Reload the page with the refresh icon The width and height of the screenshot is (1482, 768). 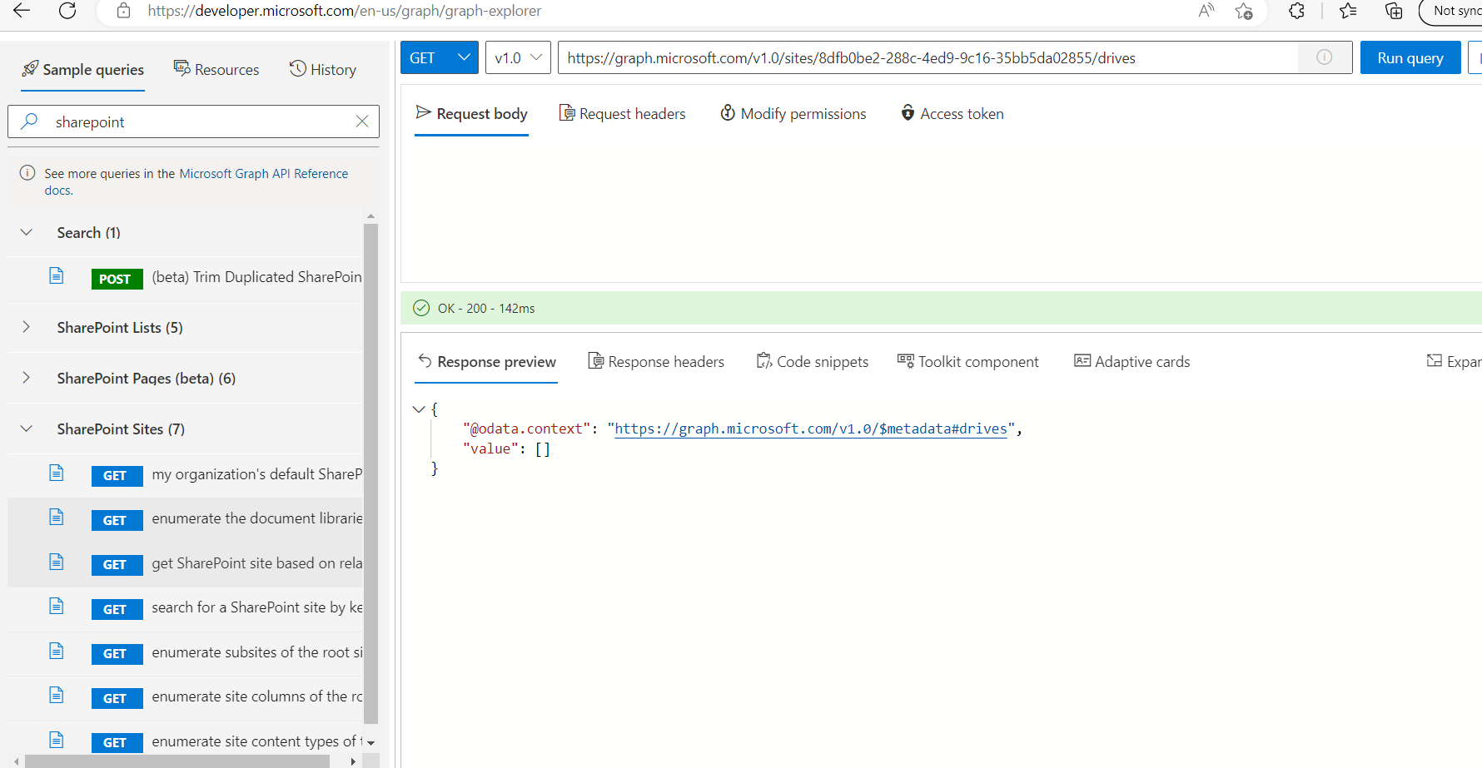pyautogui.click(x=67, y=11)
